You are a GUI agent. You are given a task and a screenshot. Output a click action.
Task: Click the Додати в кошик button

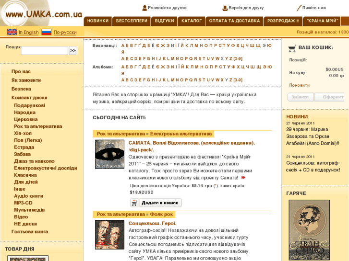coord(160,203)
